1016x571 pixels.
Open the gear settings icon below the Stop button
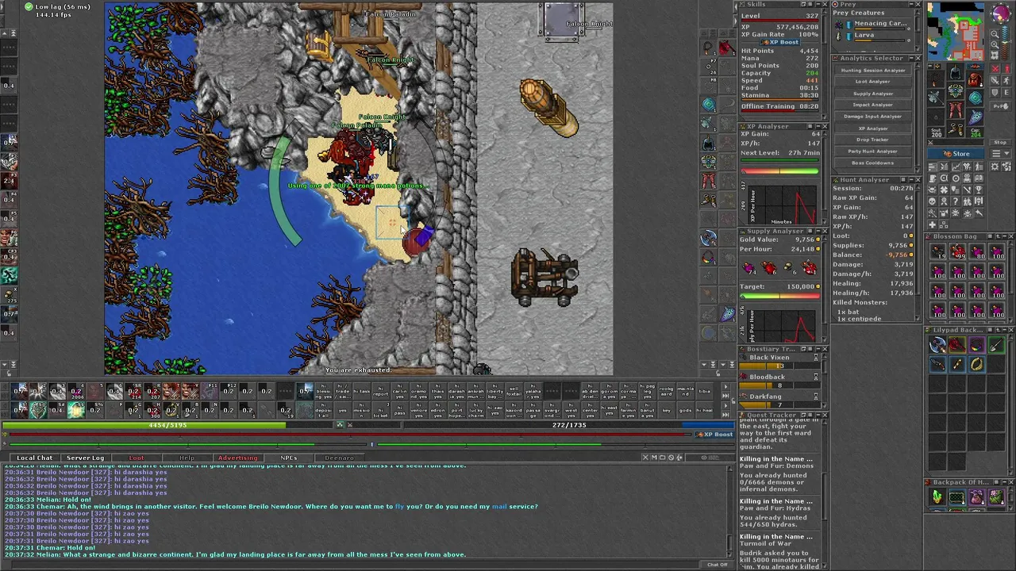pos(995,166)
